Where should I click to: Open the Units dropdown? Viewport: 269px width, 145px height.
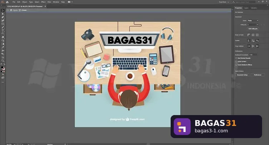253,21
